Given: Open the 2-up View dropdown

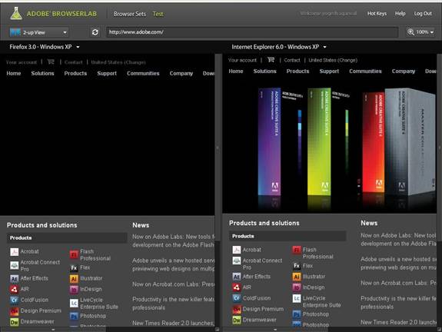Looking at the screenshot, I should click(x=39, y=32).
